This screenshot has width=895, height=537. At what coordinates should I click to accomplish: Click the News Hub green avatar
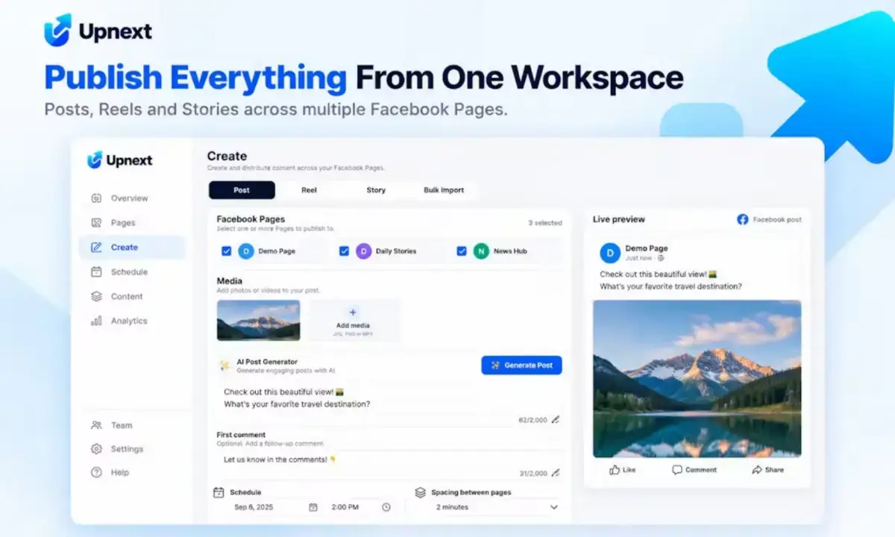pos(481,251)
